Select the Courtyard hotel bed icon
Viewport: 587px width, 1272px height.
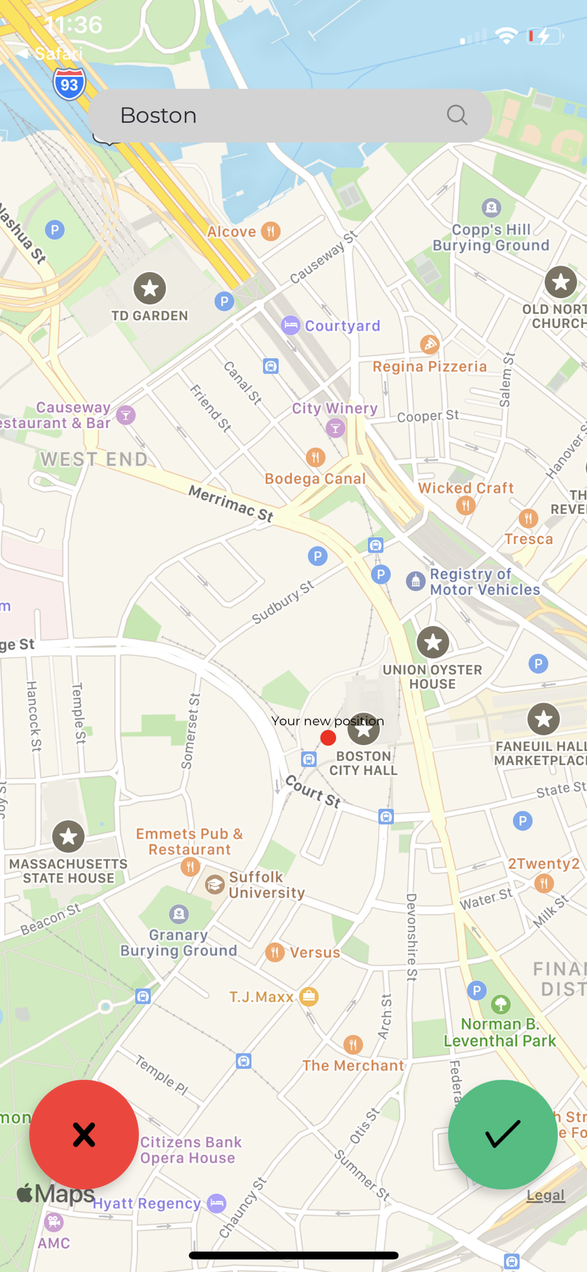(x=290, y=325)
